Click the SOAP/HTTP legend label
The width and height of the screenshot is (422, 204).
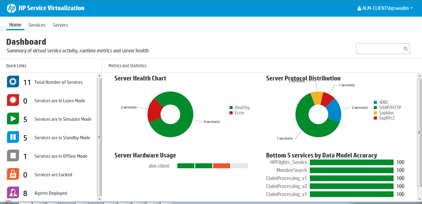(x=390, y=108)
